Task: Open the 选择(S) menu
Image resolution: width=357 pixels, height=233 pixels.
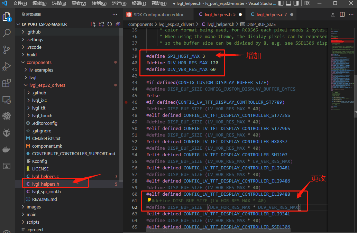Action: [59, 3]
